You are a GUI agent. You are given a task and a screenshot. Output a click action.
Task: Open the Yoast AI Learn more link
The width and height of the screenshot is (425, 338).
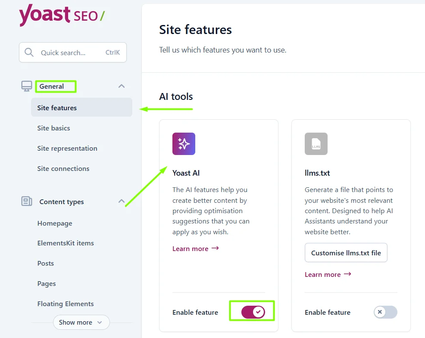(191, 248)
